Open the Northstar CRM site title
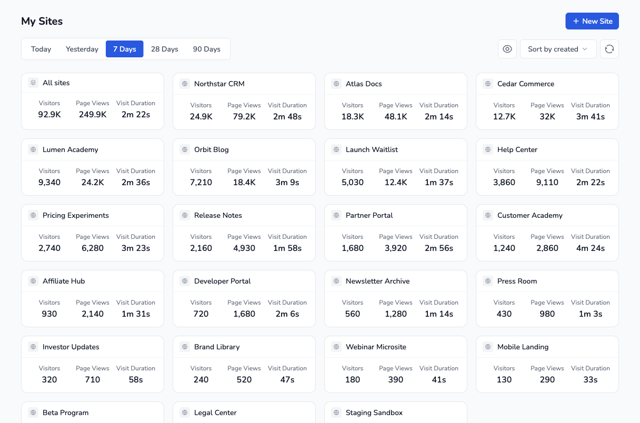Viewport: 640px width, 423px height. click(219, 84)
